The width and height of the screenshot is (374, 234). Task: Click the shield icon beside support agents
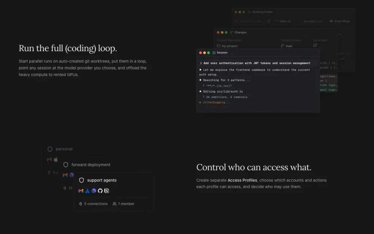81,180
